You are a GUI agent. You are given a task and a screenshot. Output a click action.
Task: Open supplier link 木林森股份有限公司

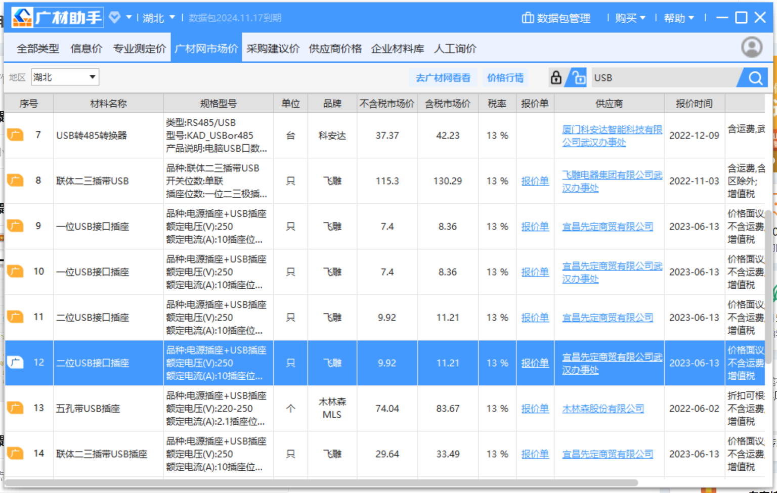603,409
